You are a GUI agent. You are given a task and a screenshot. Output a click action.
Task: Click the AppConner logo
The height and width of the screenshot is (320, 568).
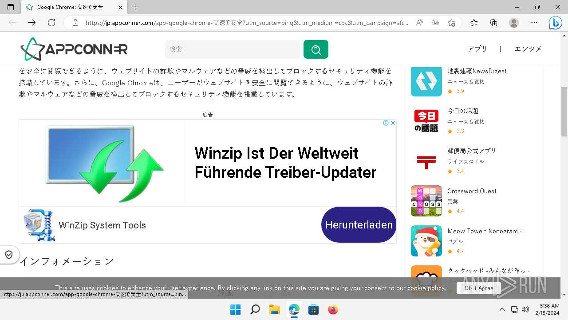point(74,49)
